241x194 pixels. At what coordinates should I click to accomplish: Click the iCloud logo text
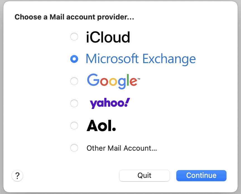pyautogui.click(x=108, y=37)
